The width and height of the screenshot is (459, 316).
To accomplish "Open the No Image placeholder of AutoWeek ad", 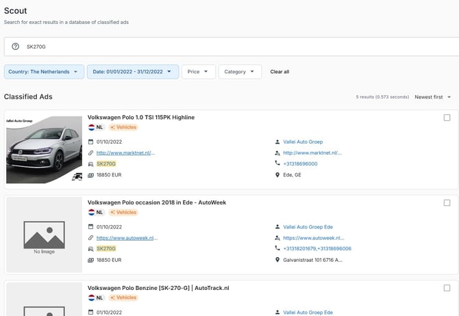I will click(45, 235).
